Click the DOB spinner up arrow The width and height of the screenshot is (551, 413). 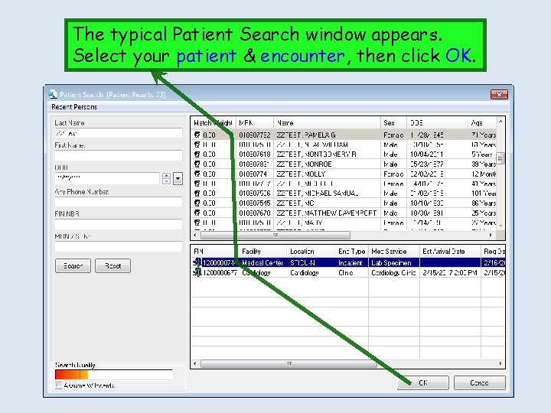(167, 176)
